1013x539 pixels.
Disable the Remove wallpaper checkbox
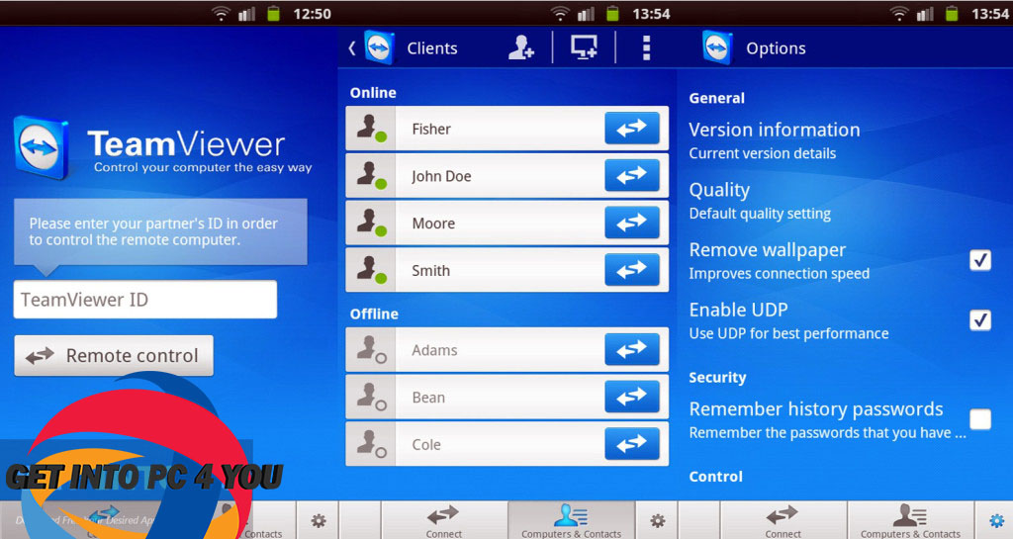tap(980, 260)
